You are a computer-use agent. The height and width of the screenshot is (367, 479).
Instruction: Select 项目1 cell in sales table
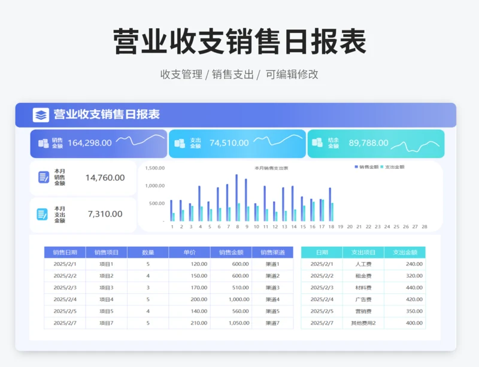pyautogui.click(x=107, y=264)
